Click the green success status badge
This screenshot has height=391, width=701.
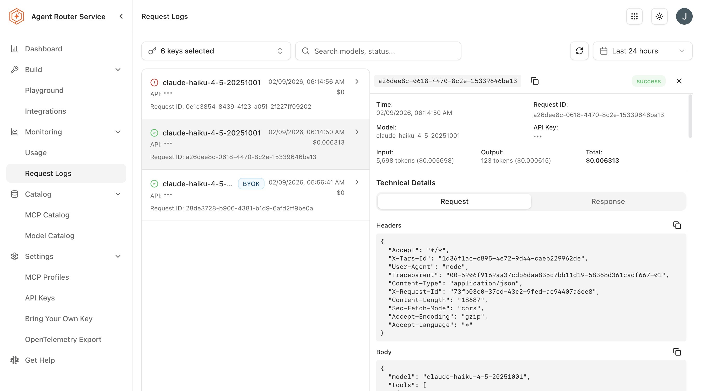(649, 81)
